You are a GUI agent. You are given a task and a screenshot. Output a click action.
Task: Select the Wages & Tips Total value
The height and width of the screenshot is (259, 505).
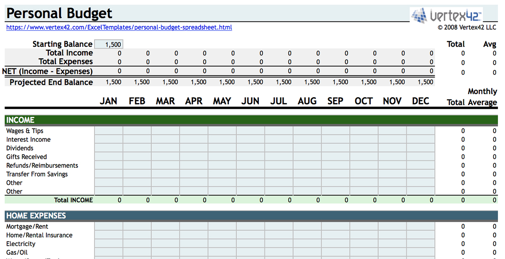point(463,131)
